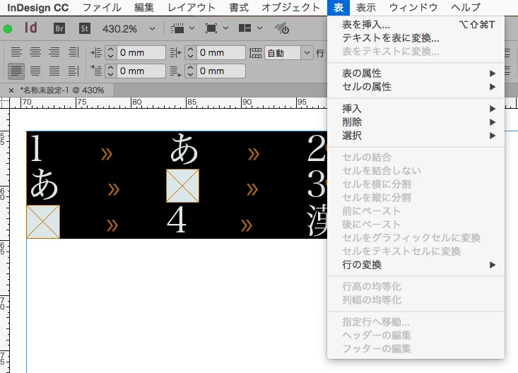Select the graphic cell in the third table row
The width and height of the screenshot is (518, 373).
(x=43, y=222)
